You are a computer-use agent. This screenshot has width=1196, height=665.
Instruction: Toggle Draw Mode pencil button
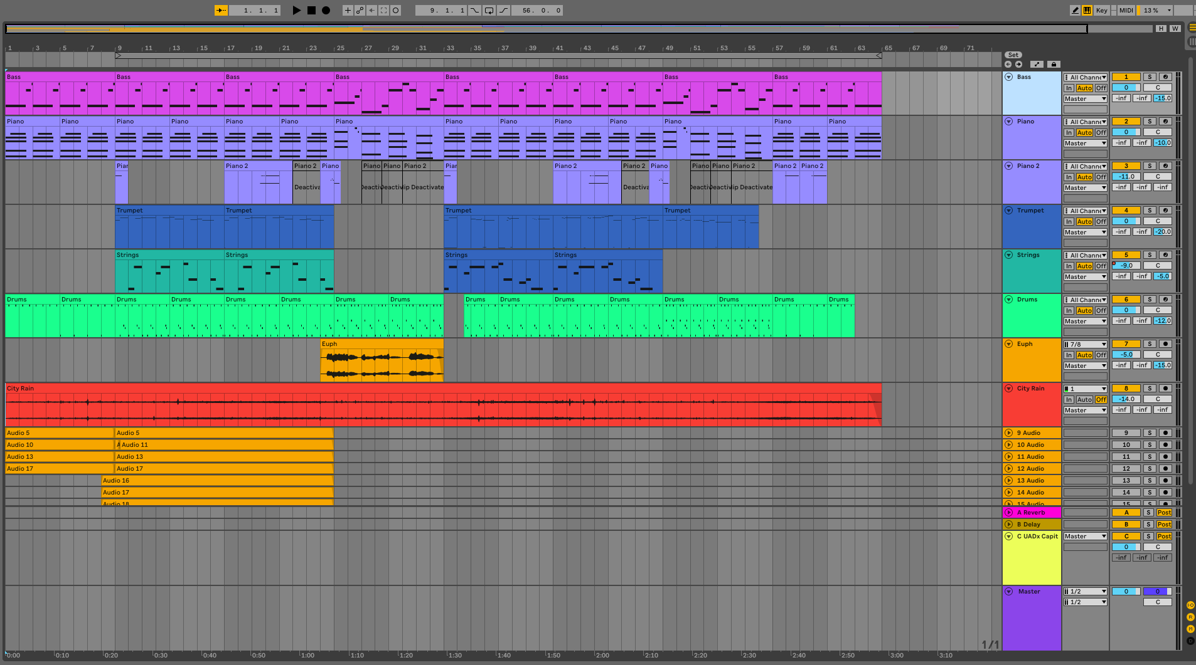pyautogui.click(x=1075, y=10)
